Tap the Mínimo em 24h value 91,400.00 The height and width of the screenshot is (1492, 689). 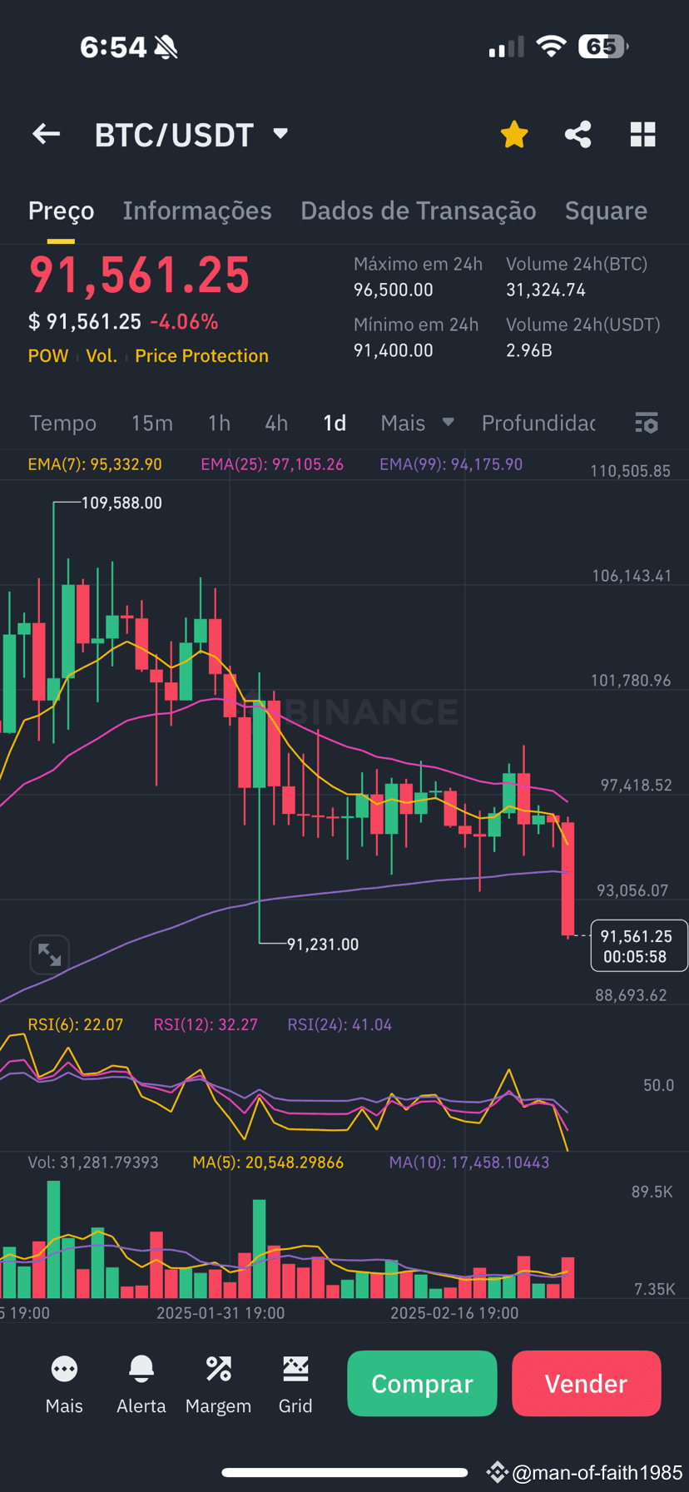394,350
